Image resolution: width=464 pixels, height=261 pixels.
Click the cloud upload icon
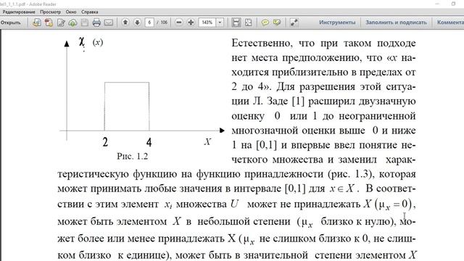pyautogui.click(x=72, y=22)
